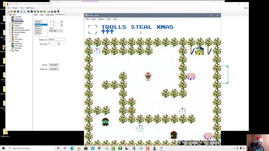Click the Full Tile Set button

pos(54,65)
